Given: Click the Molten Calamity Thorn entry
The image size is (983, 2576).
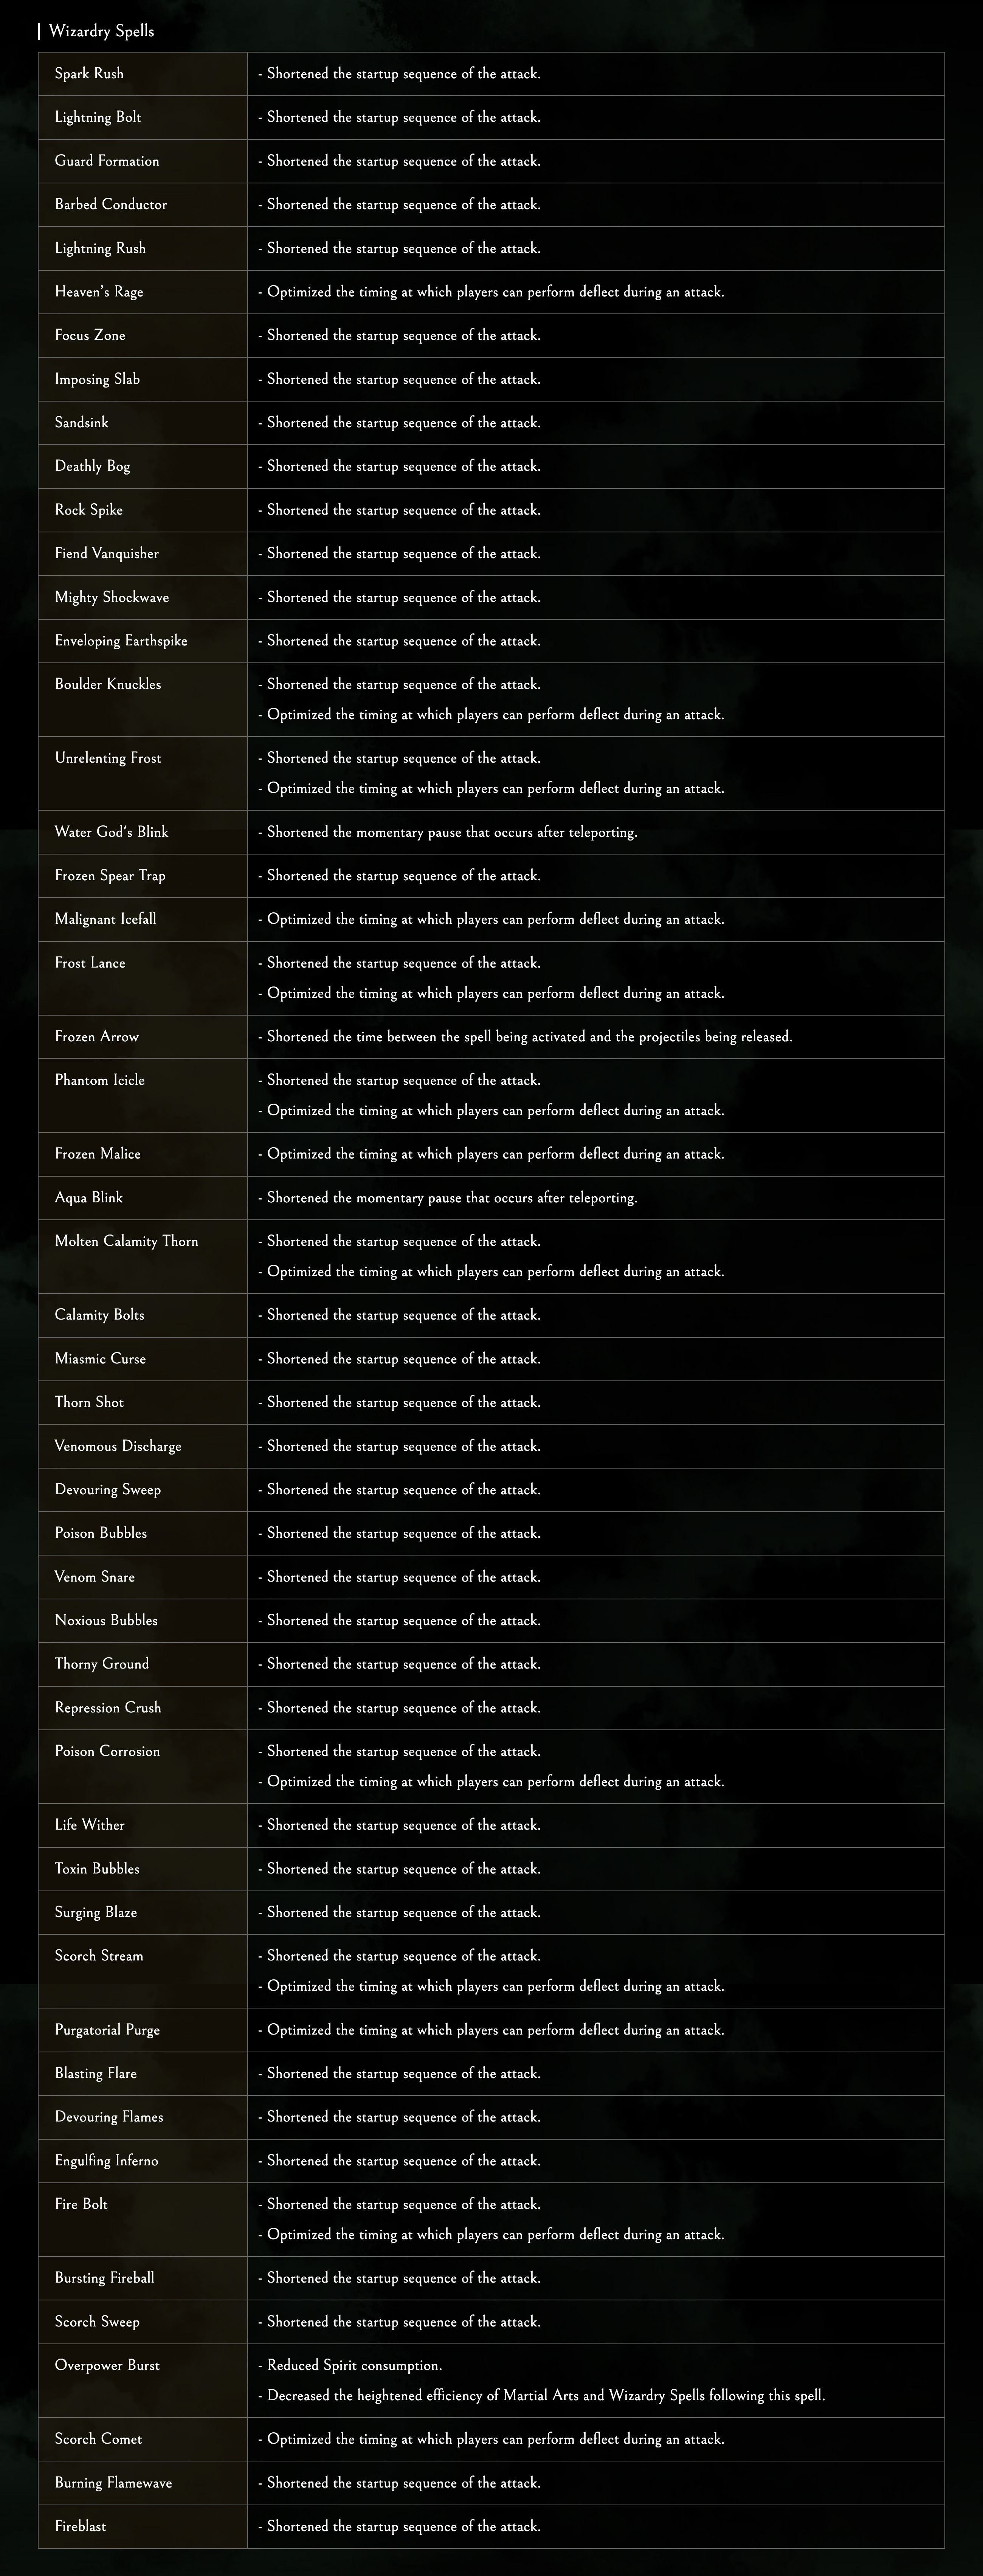Looking at the screenshot, I should (126, 1241).
